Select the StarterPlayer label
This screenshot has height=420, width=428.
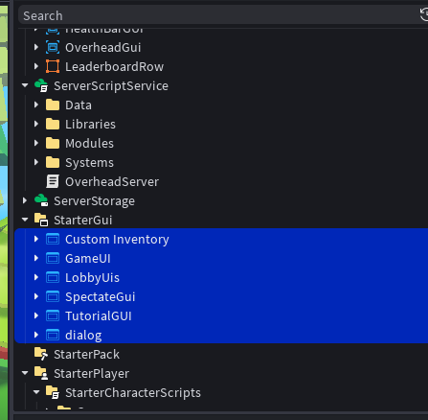(x=91, y=374)
